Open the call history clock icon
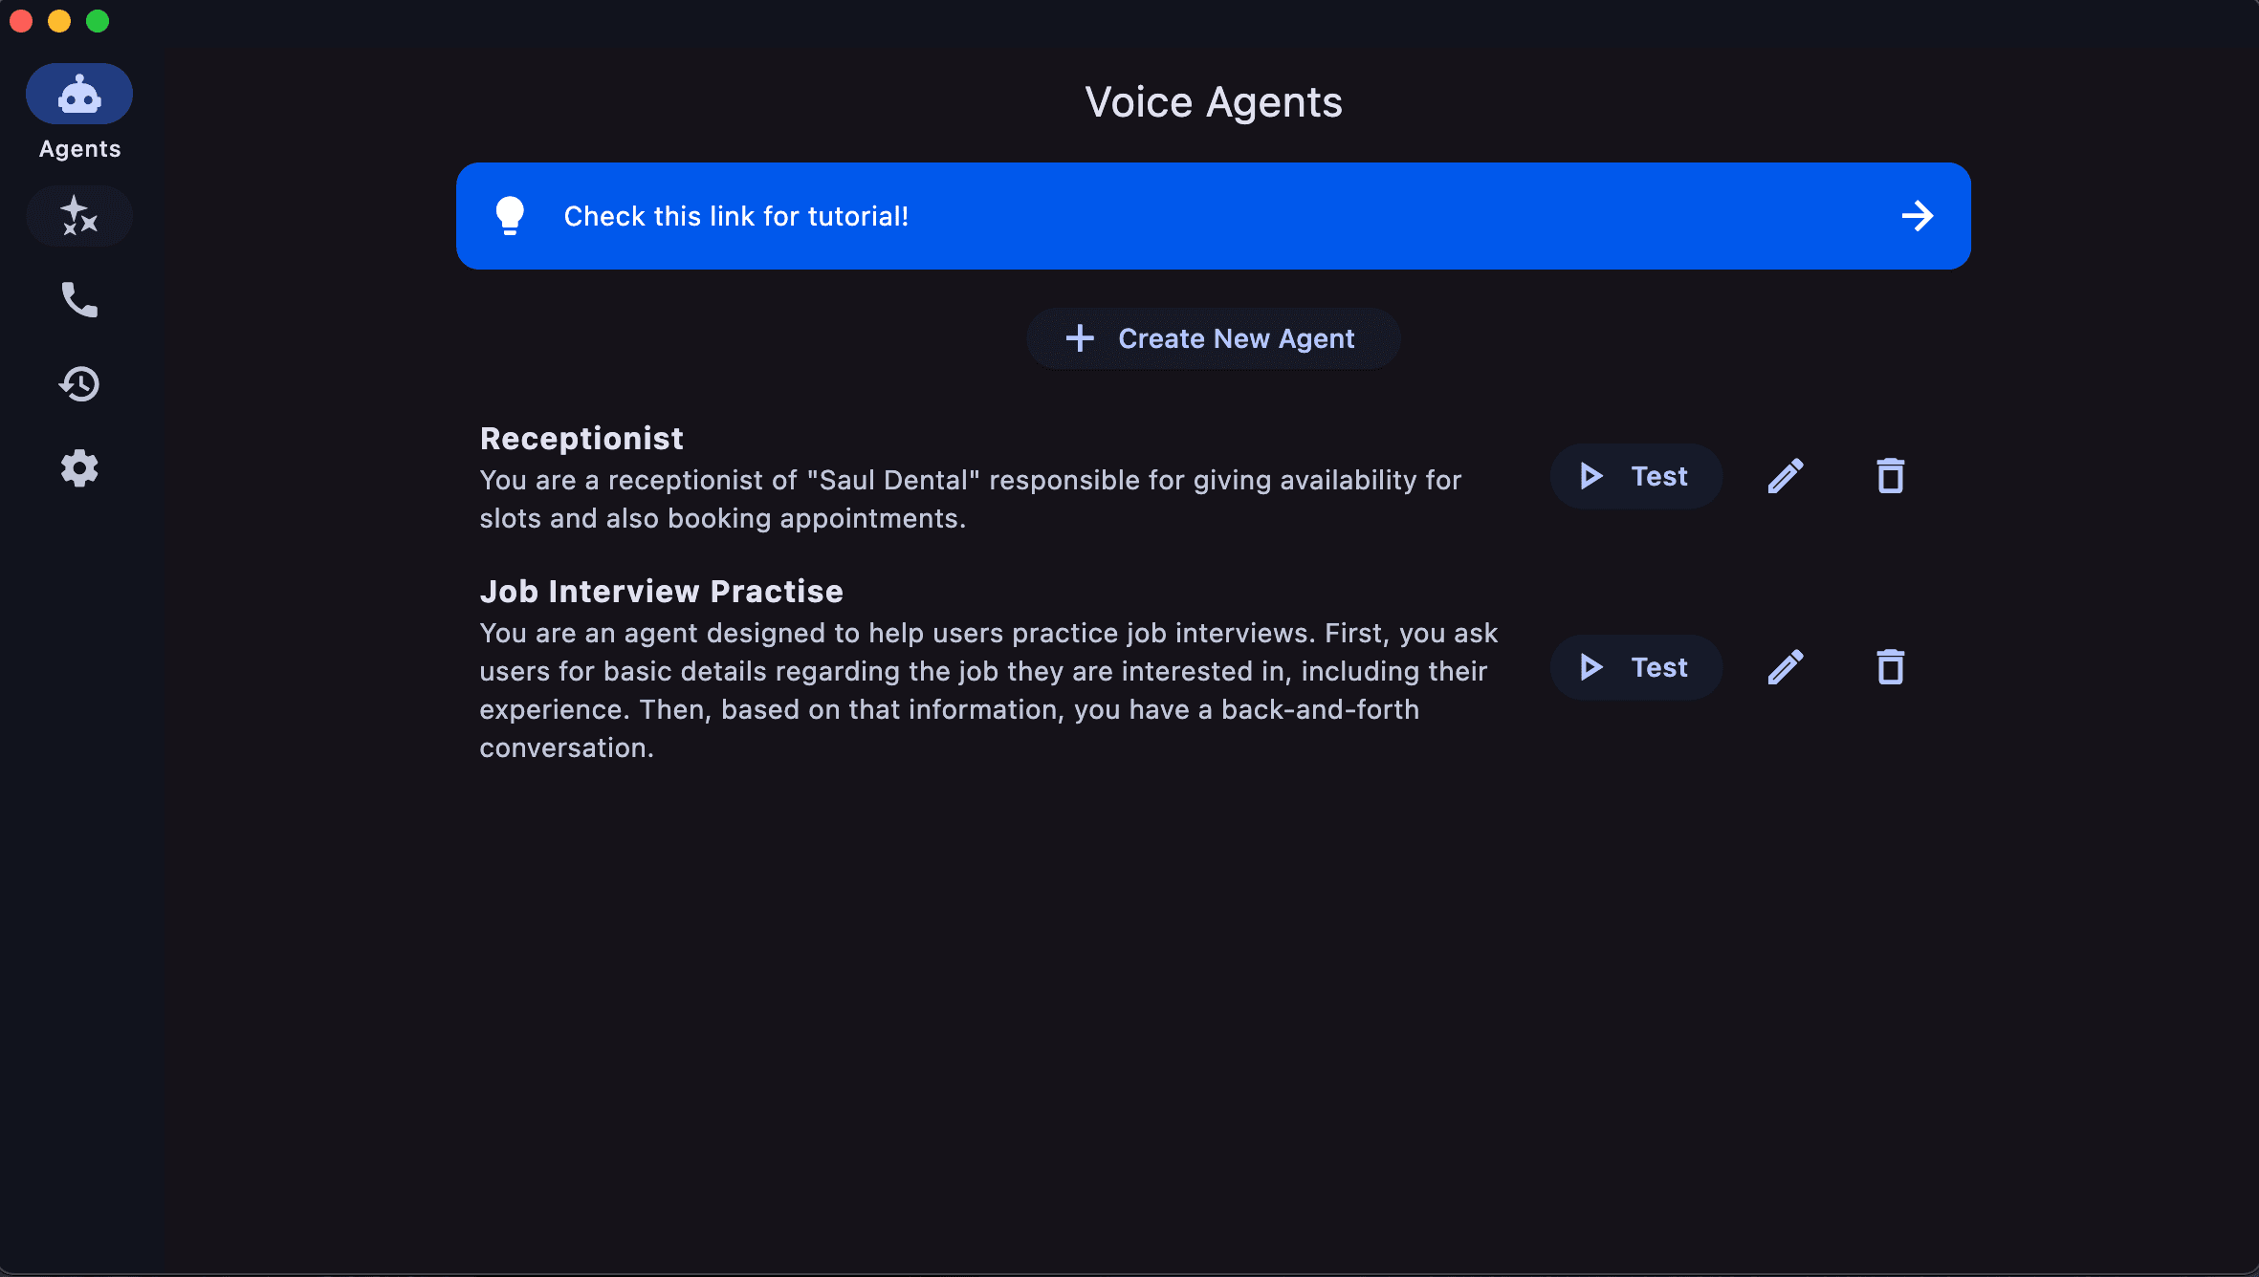The height and width of the screenshot is (1277, 2259). coord(79,384)
